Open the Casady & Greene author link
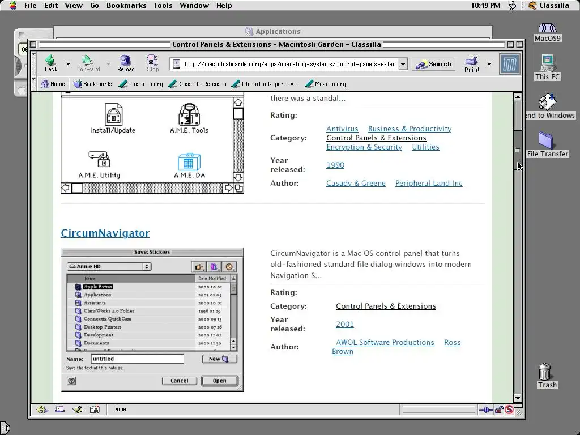Screen dimensions: 580x435 coord(356,183)
